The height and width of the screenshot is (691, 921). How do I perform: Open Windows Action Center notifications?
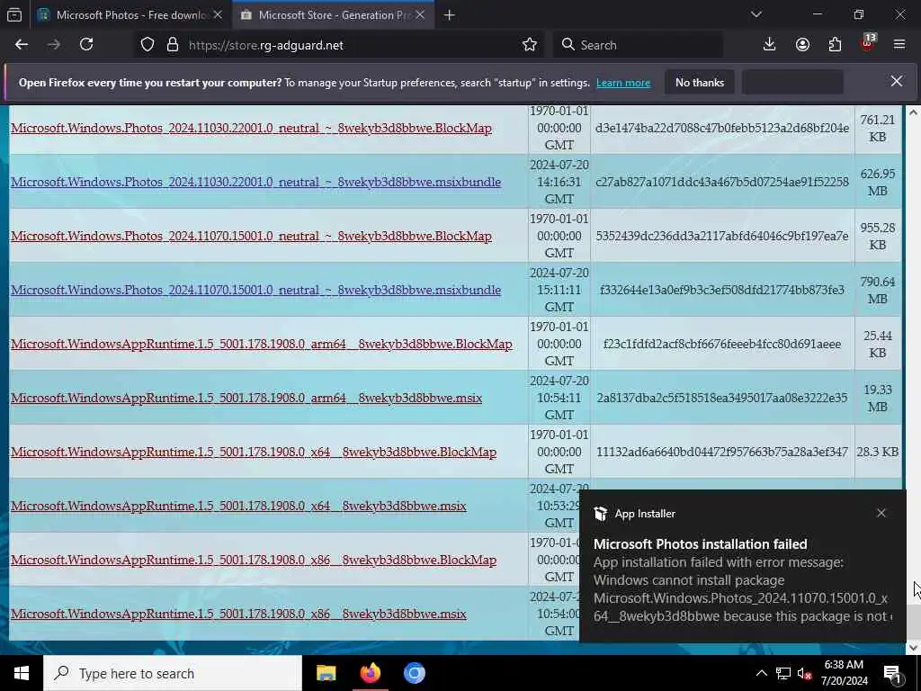pos(892,673)
